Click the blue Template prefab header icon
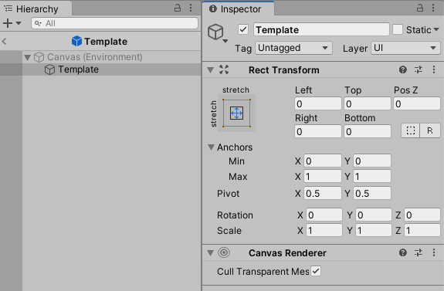 coord(76,42)
